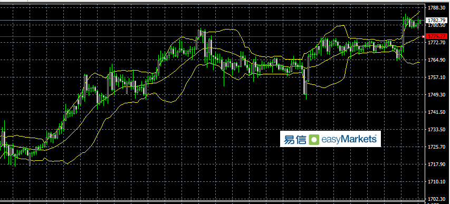Click the gray current price horizontal line
Image resolution: width=450 pixels, height=204 pixels.
213,21
